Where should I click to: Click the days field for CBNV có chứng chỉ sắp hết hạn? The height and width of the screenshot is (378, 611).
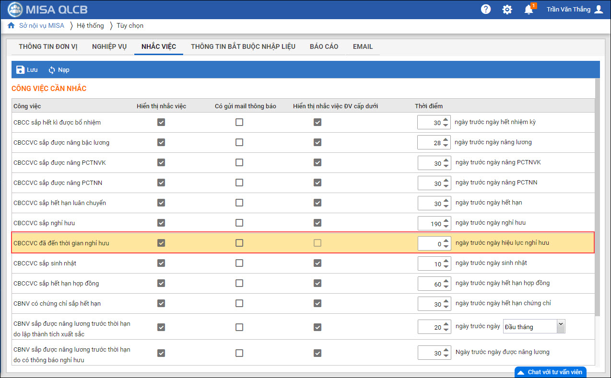[x=430, y=304]
